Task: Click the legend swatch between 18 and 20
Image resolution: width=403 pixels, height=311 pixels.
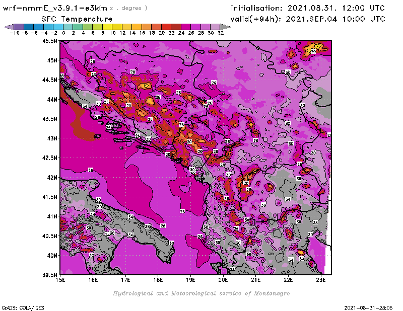Action: pos(156,27)
